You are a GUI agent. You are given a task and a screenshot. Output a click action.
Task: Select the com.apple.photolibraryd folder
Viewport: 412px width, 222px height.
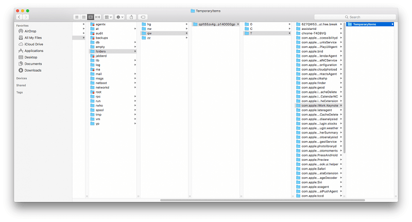(x=319, y=146)
